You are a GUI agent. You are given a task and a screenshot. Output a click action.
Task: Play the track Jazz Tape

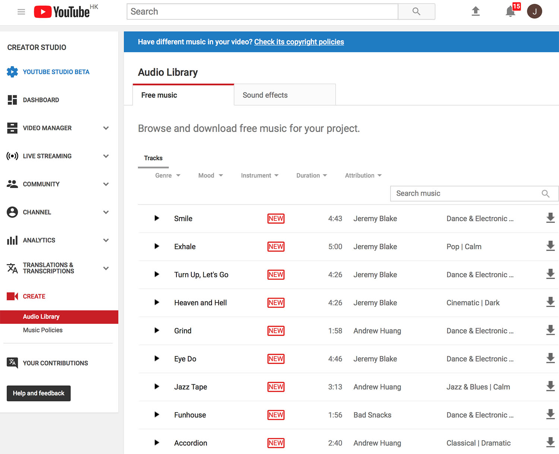157,386
